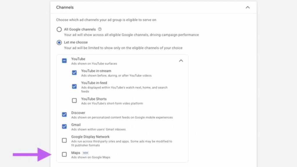Click the Channels section heading
Image resolution: width=297 pixels, height=167 pixels.
(65, 7)
